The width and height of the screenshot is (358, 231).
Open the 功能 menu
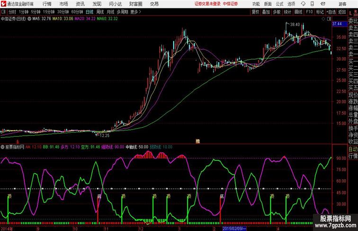click(x=256, y=4)
